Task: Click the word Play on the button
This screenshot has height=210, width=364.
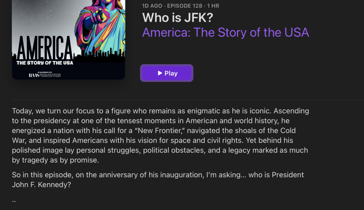Action: point(171,73)
